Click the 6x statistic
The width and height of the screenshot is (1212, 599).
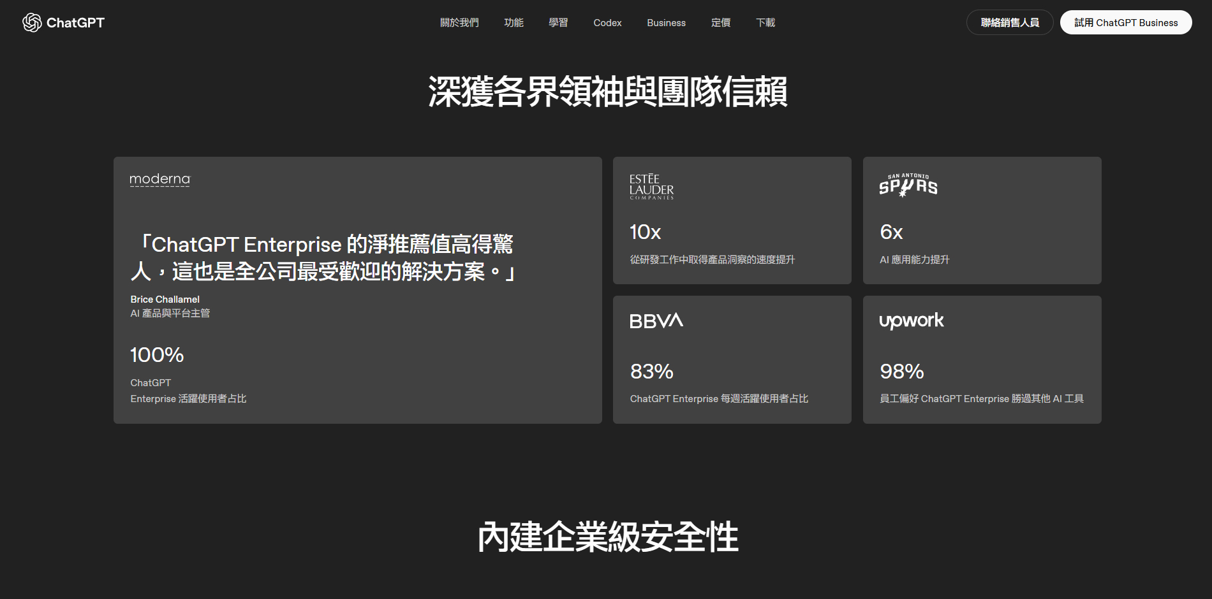891,232
